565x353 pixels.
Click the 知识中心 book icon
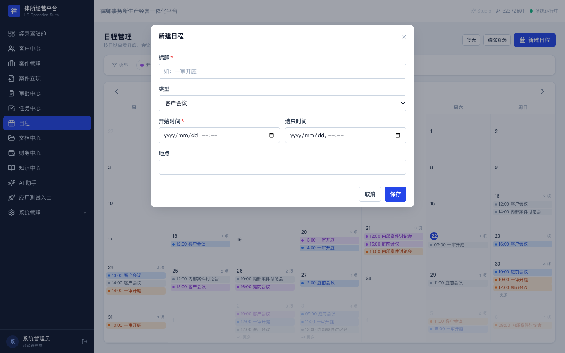[x=11, y=168]
